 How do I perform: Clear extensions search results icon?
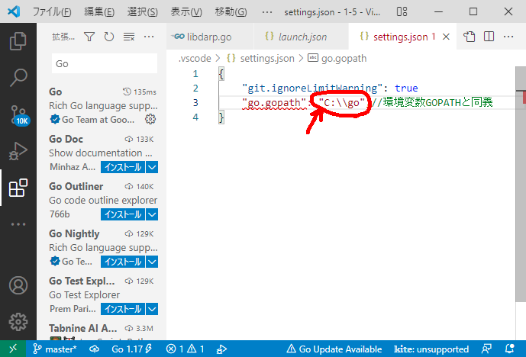[x=129, y=37]
